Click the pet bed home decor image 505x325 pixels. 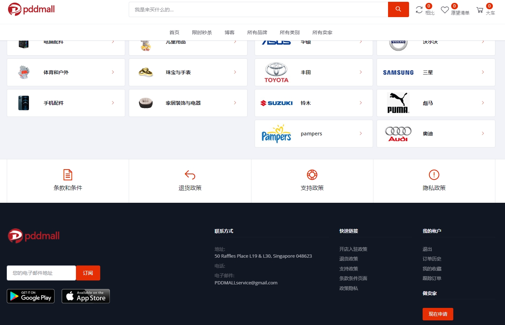[146, 103]
